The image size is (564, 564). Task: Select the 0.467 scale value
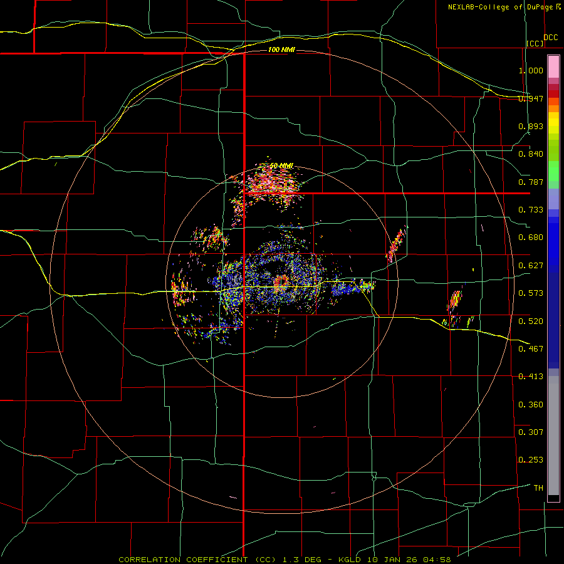[531, 348]
